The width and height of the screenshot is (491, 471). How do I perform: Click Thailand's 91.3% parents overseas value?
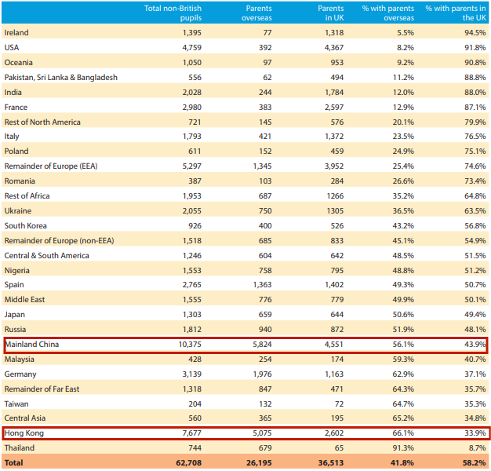(x=403, y=448)
